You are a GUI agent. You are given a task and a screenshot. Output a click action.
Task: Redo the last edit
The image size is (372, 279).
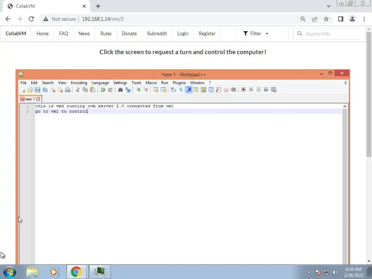tap(110, 90)
